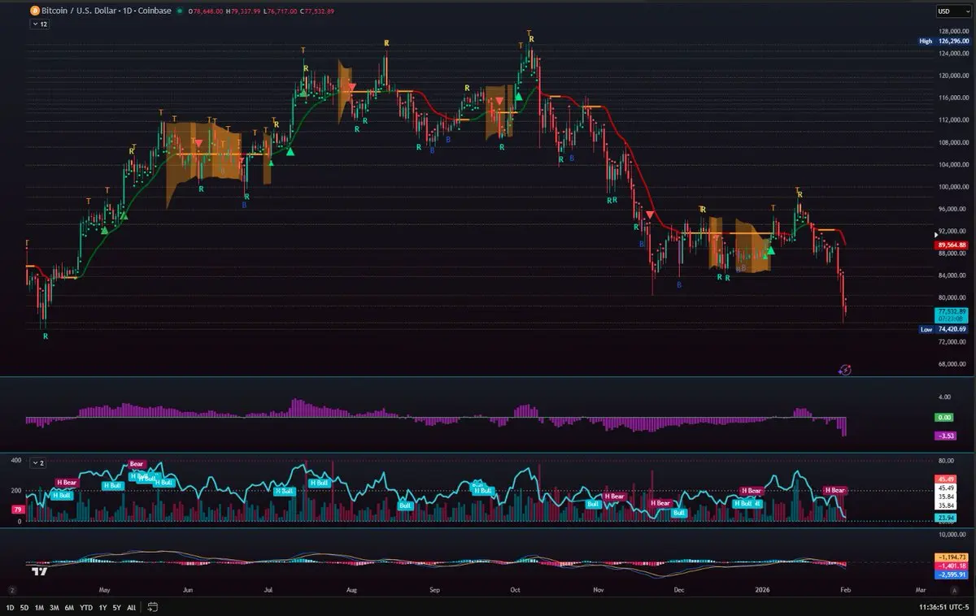The height and width of the screenshot is (616, 976).
Task: Click the 68,000.00 price axis label
Action: [952, 363]
